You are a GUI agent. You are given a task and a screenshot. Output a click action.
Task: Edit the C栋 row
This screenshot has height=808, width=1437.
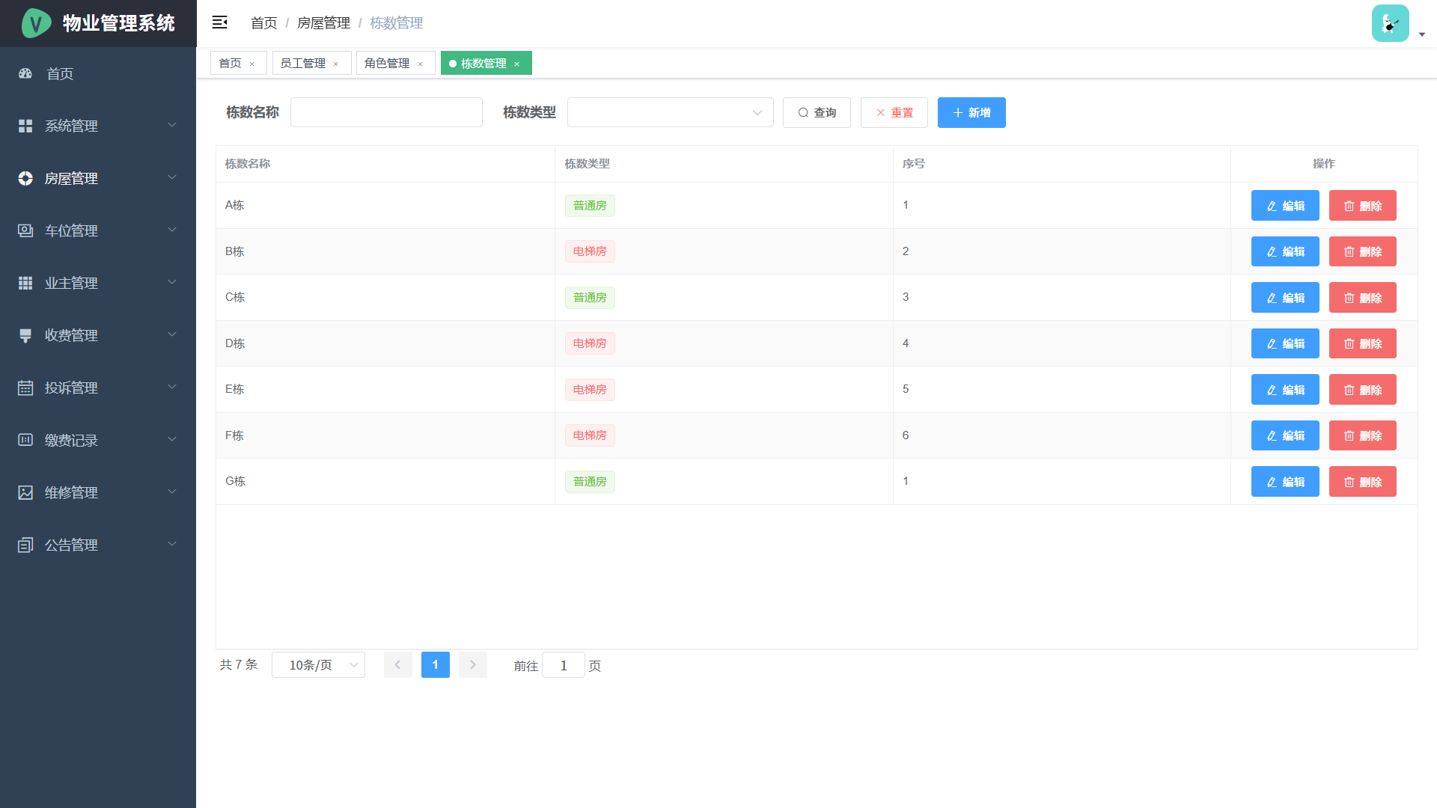point(1284,298)
